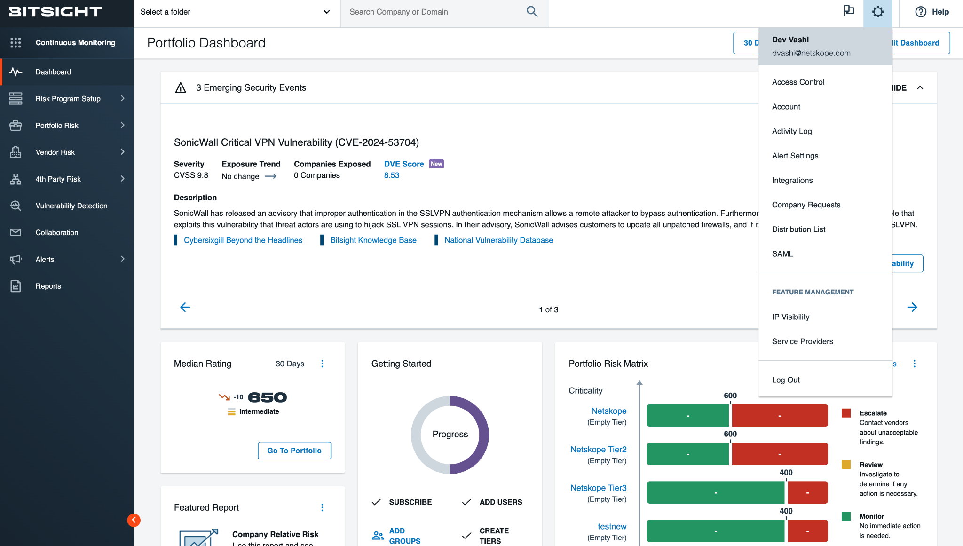Click the warning triangle icon
The image size is (963, 546).
[181, 87]
